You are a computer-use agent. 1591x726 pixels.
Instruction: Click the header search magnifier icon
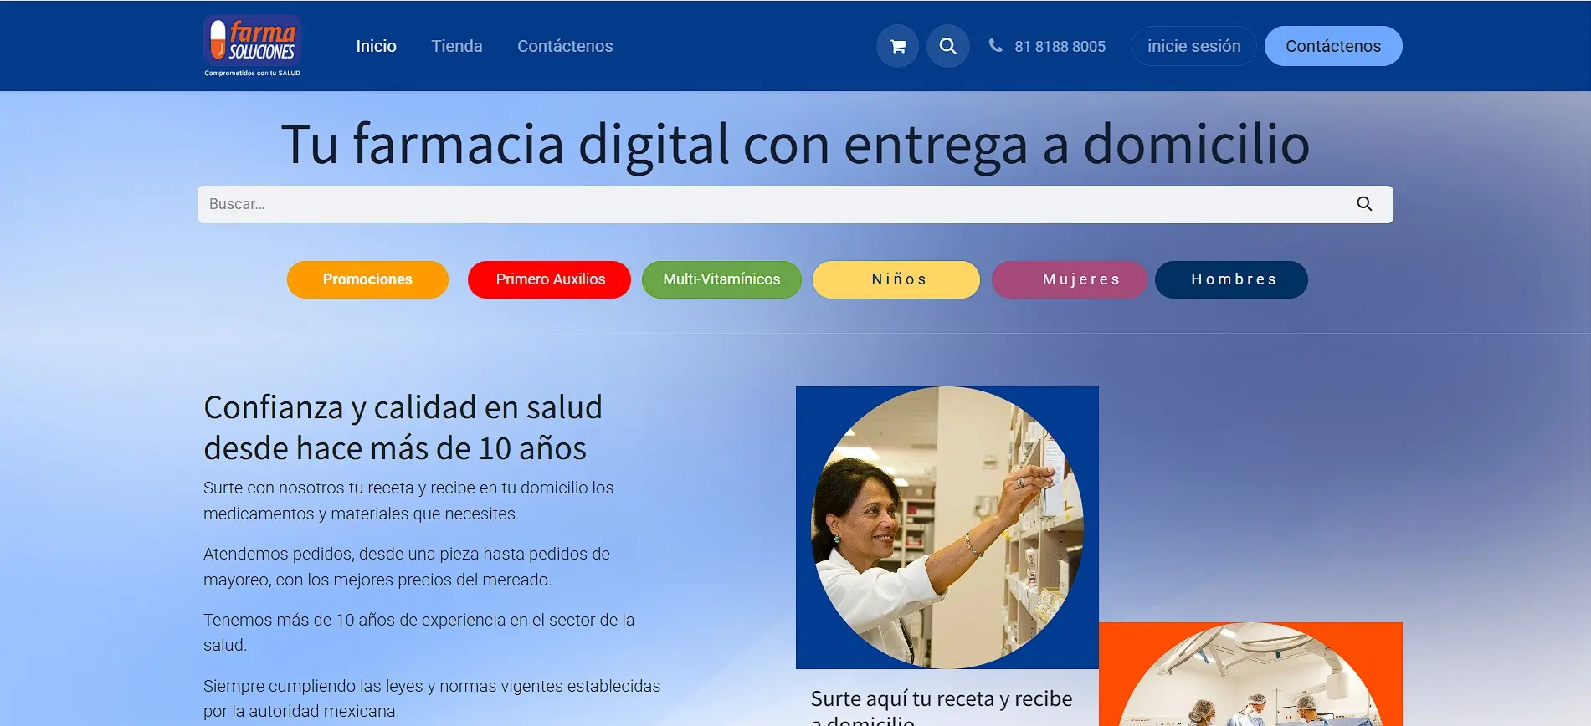click(x=947, y=46)
